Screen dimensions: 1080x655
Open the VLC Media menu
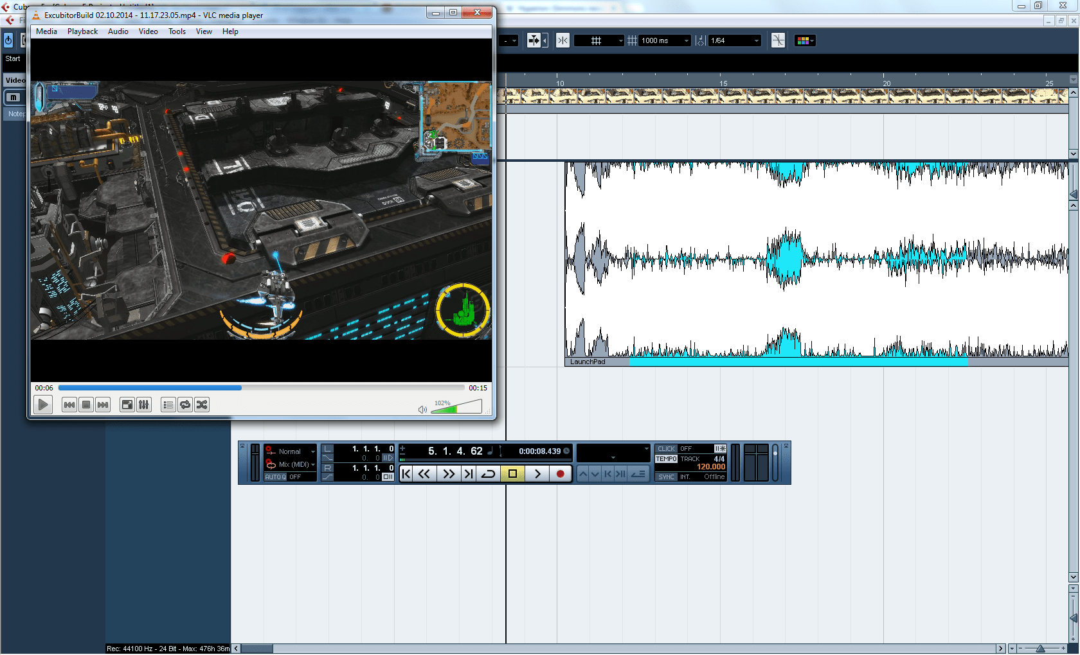click(46, 31)
